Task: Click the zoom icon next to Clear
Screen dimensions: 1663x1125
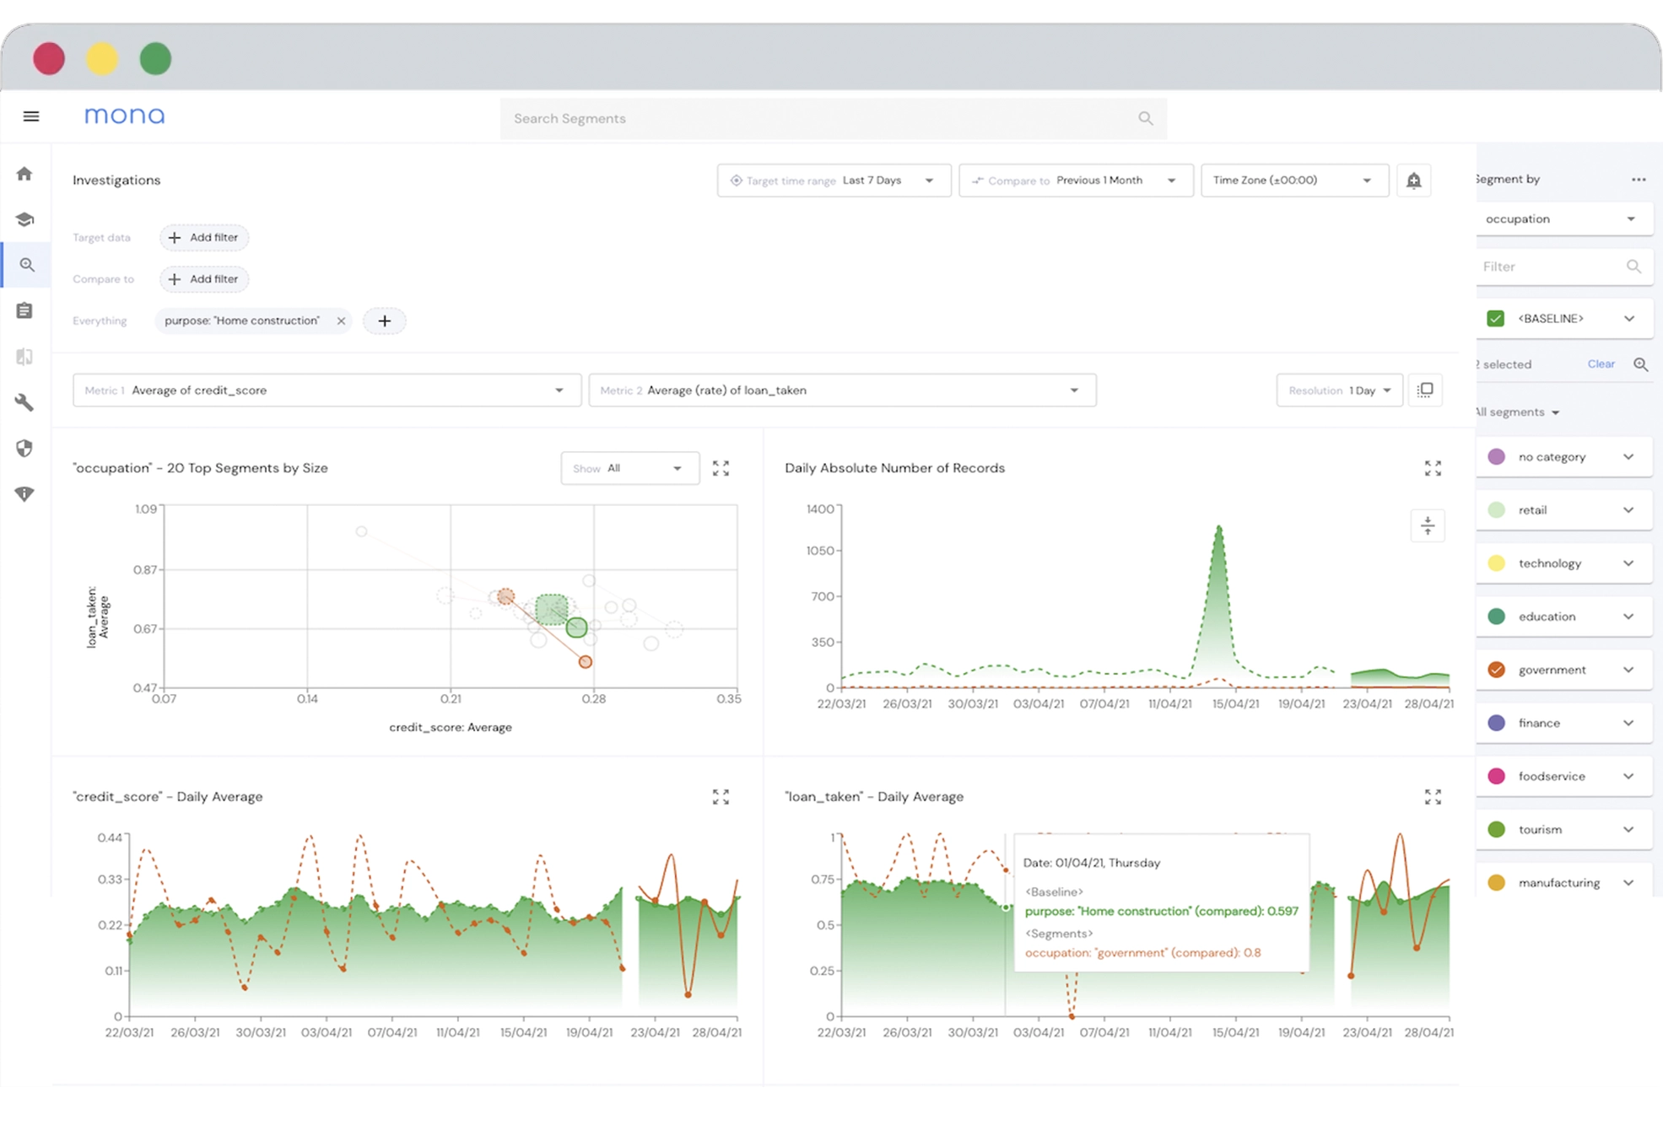Action: tap(1640, 364)
